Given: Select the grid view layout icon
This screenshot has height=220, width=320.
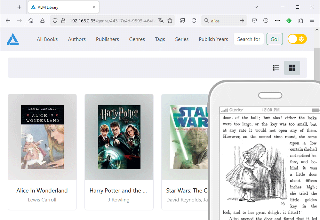Looking at the screenshot, I should pyautogui.click(x=292, y=68).
